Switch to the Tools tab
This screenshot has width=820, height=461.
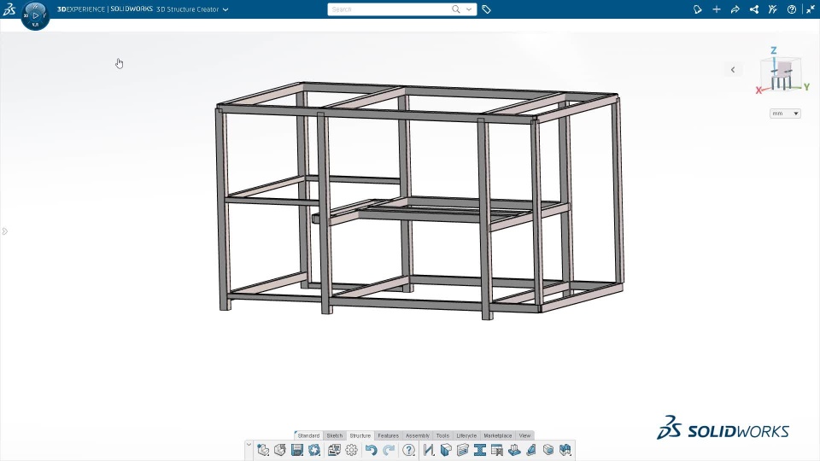442,435
